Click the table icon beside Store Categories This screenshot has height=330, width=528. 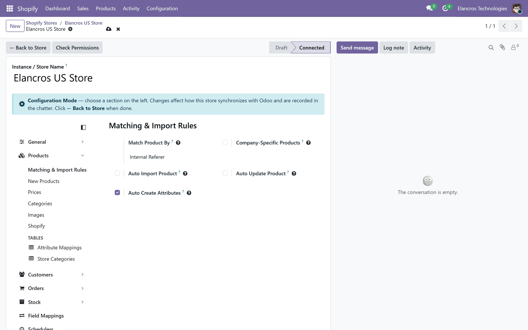[x=31, y=259]
